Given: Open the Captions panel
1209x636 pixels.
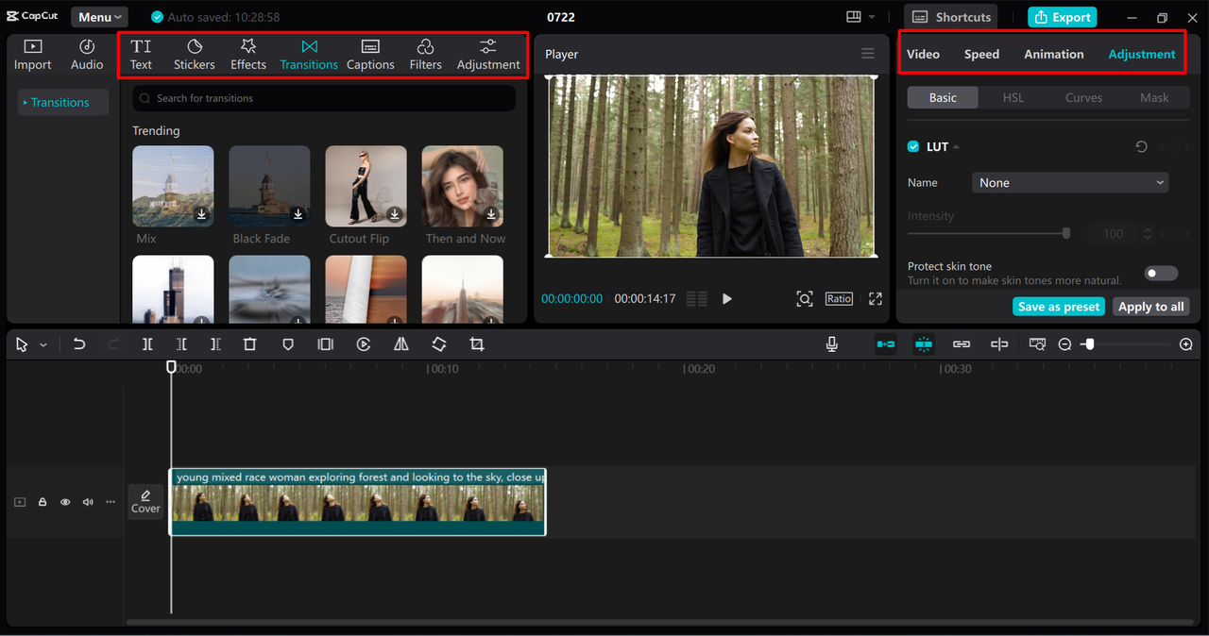Looking at the screenshot, I should [370, 55].
